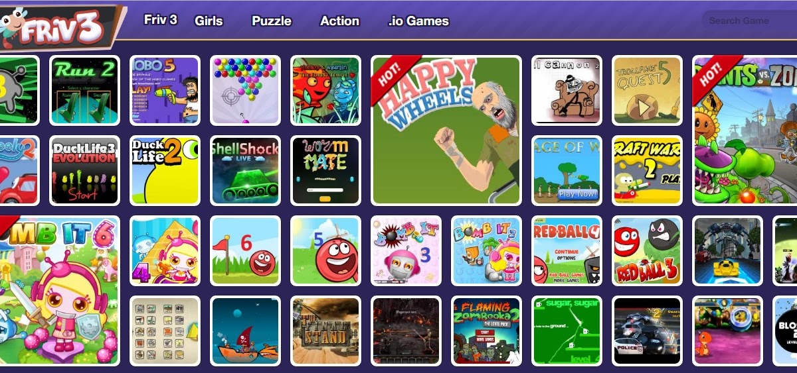Open the Happy Wheels game tile

point(446,131)
